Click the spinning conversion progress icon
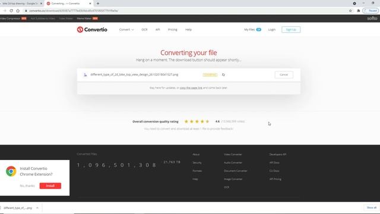Viewport: 380px width, 214px height. click(223, 75)
